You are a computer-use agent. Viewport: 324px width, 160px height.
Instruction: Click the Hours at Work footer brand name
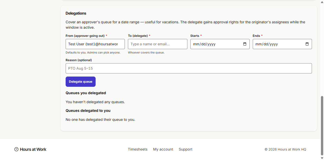click(x=33, y=149)
